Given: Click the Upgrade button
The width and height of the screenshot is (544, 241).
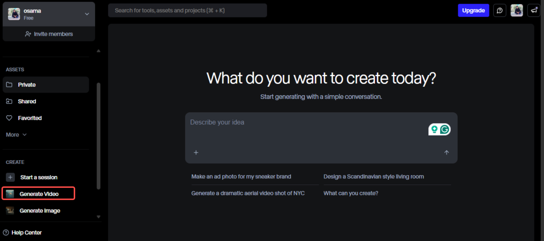Looking at the screenshot, I should click(x=473, y=10).
